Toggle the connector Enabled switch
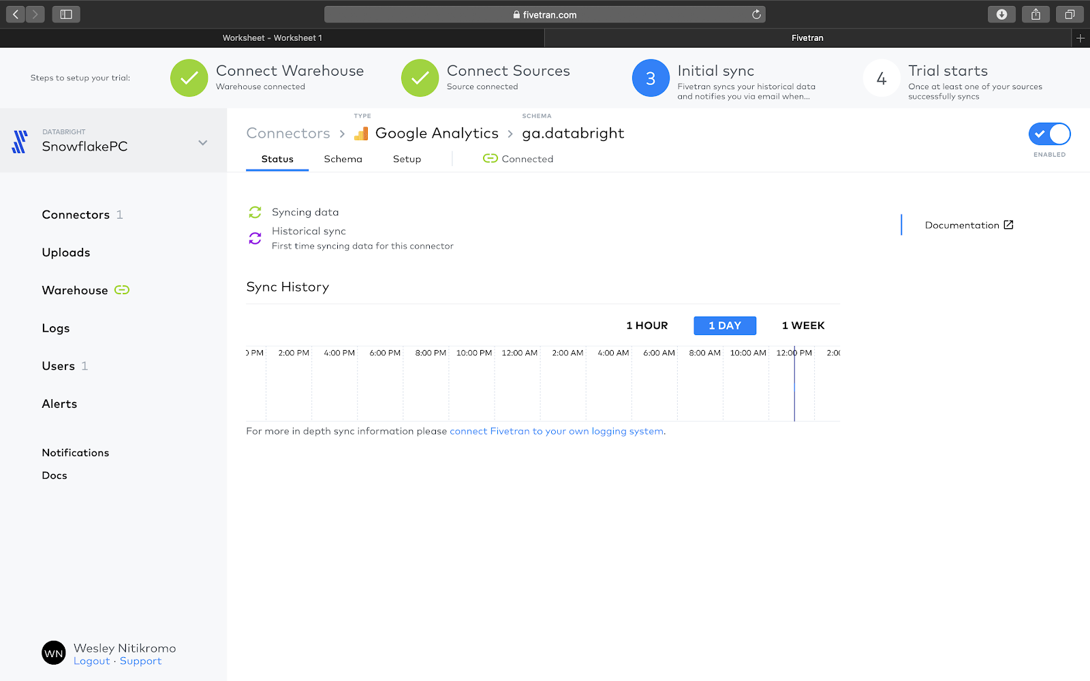Viewport: 1090px width, 681px height. click(1049, 134)
